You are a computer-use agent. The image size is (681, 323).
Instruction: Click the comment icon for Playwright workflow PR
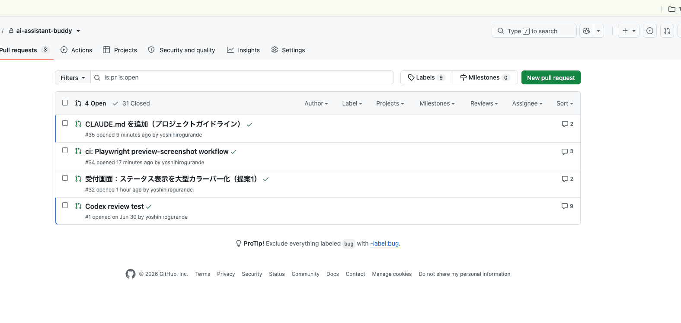[x=567, y=151]
